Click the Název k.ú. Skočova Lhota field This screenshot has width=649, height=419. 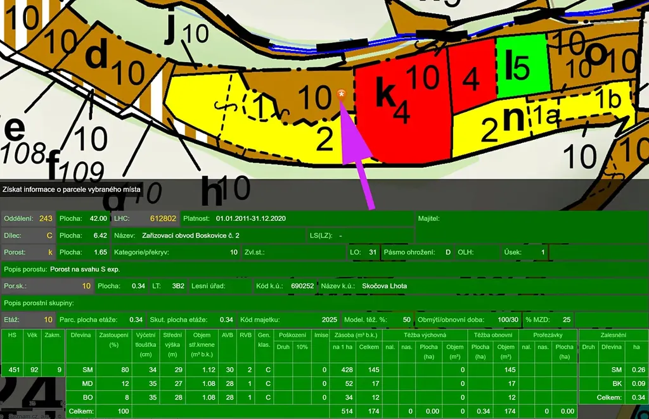coord(384,285)
